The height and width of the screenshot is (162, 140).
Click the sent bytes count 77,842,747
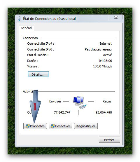pos(62,112)
